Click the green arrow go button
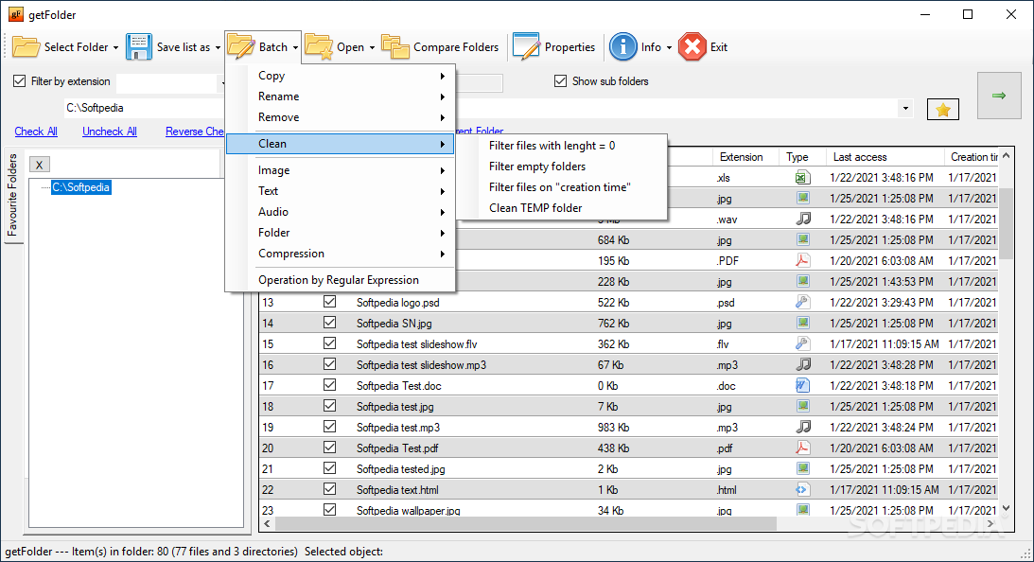Image resolution: width=1034 pixels, height=562 pixels. [999, 96]
